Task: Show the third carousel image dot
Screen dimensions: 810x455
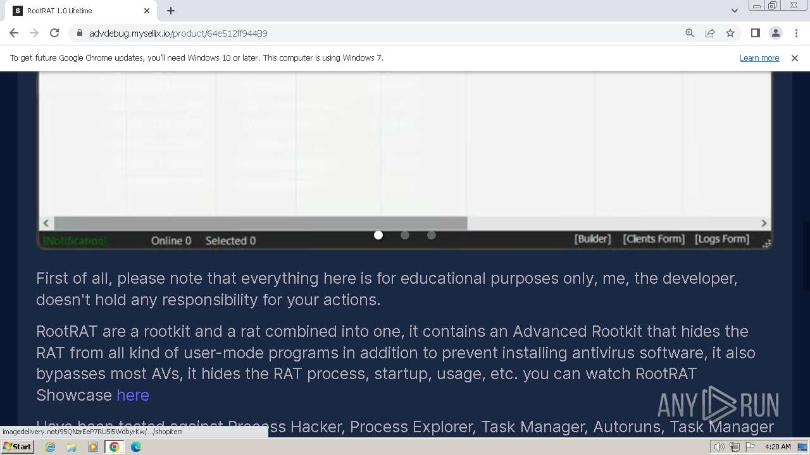Action: 432,235
